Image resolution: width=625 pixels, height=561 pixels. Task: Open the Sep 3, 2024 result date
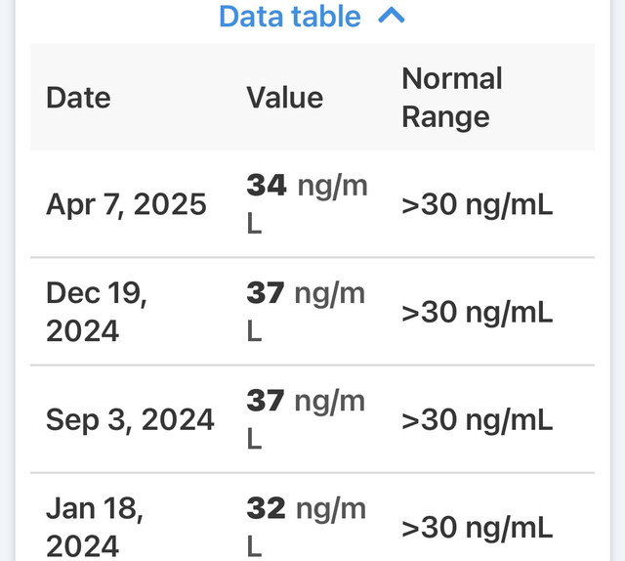[130, 419]
